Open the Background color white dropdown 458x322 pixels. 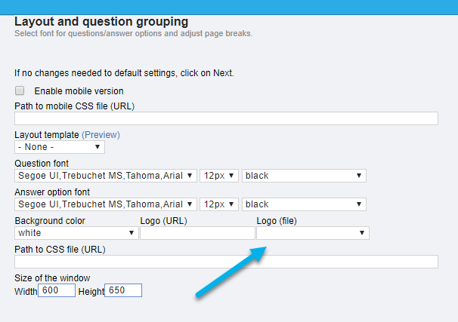tap(76, 233)
